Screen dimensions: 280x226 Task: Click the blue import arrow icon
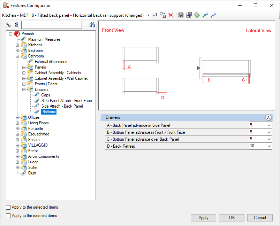[213, 15]
